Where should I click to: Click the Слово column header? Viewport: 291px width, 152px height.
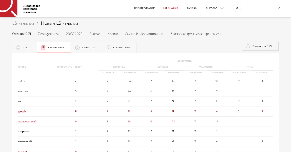coord(22,67)
